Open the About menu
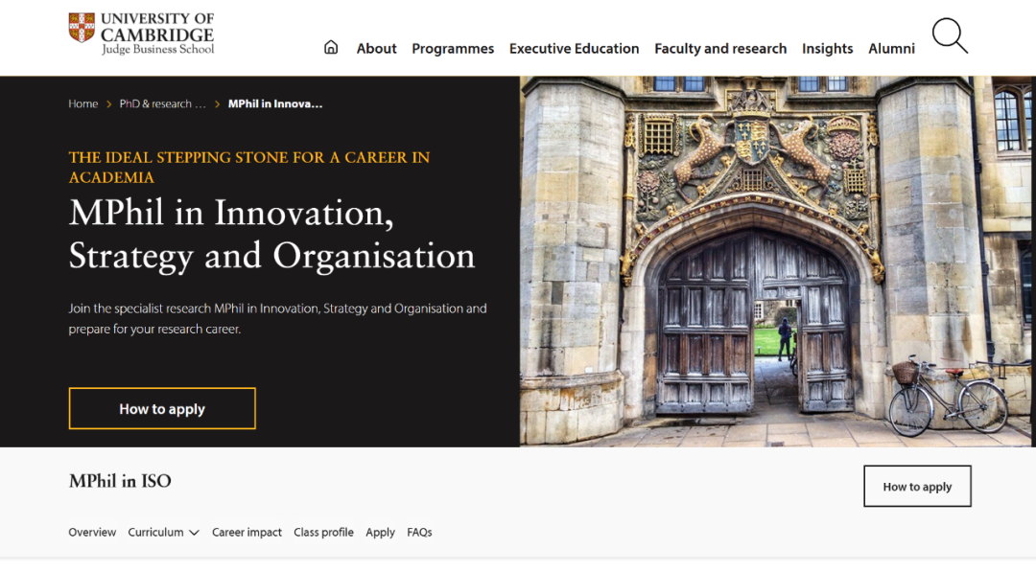The image size is (1036, 571). coord(376,49)
